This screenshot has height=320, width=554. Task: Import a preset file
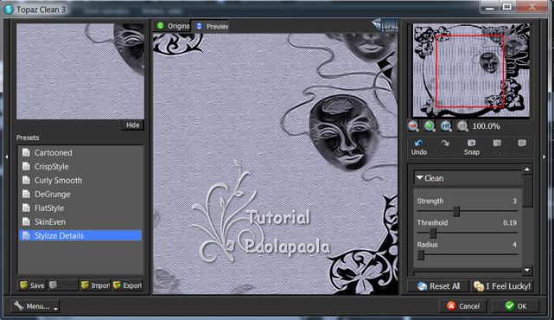pos(95,285)
